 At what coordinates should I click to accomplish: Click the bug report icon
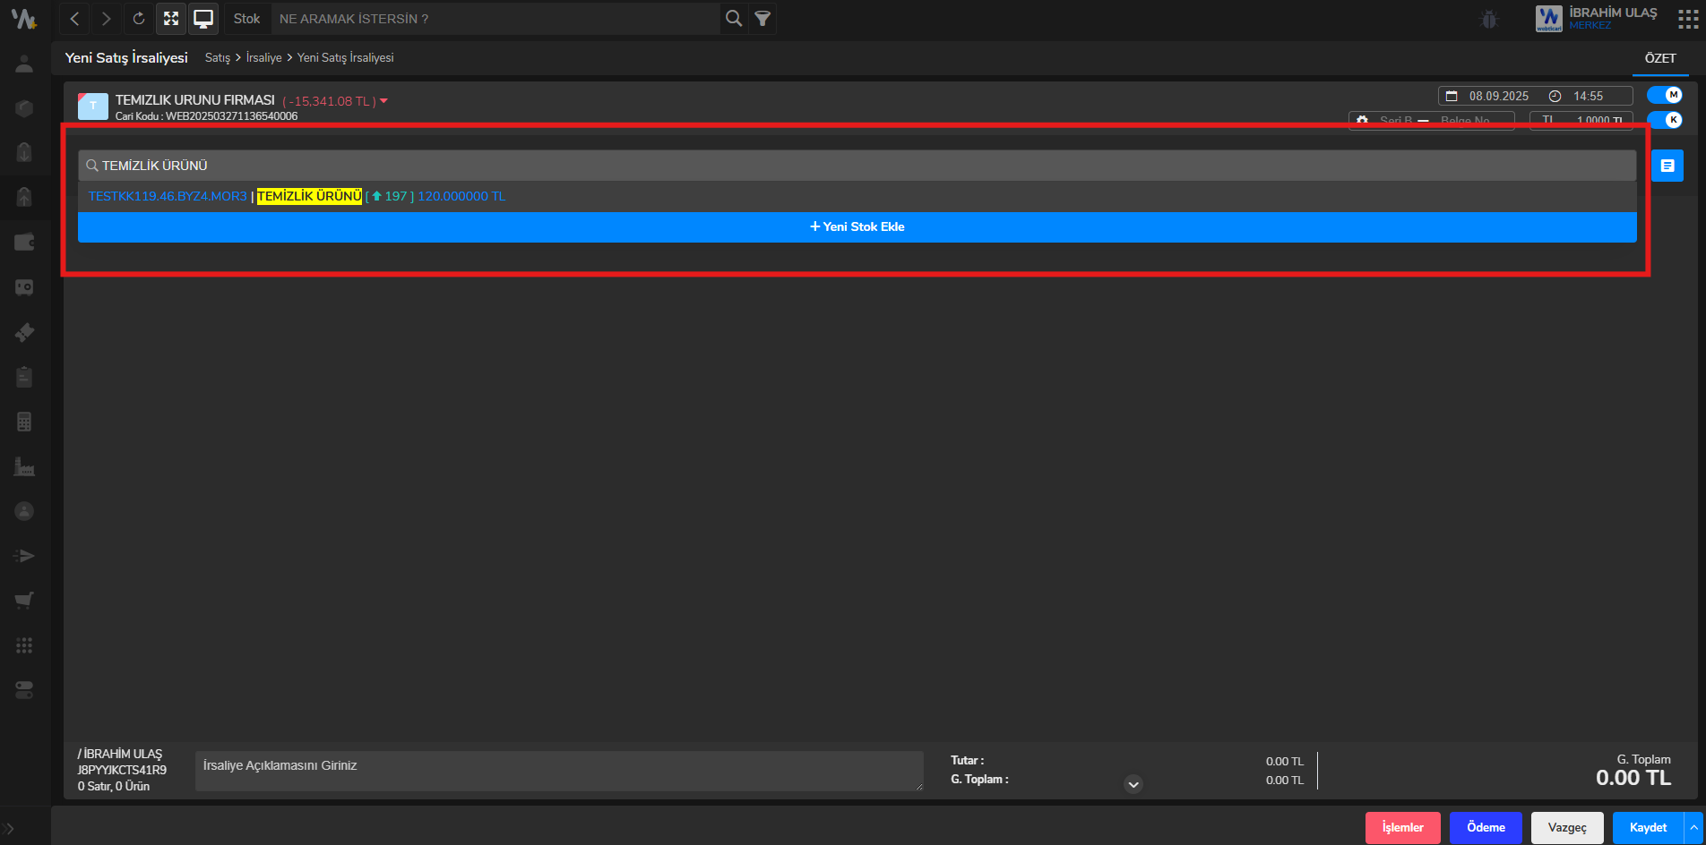pyautogui.click(x=1488, y=19)
